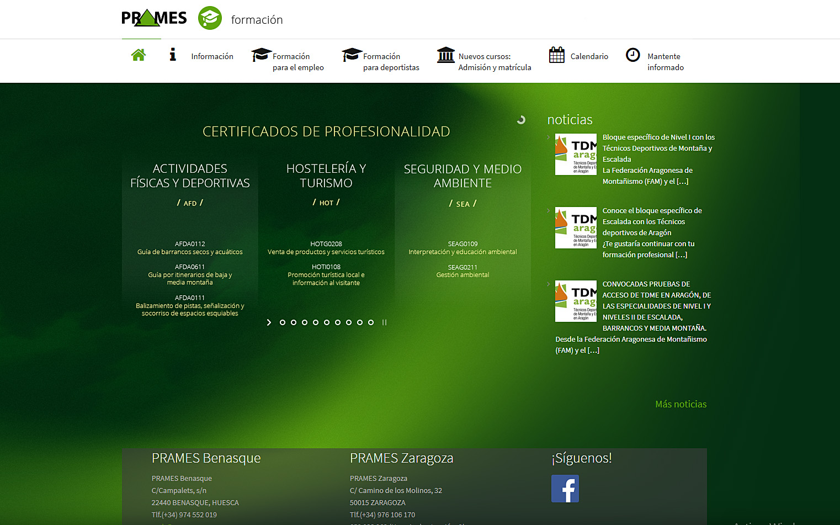Image resolution: width=840 pixels, height=525 pixels.
Task: Select the third carousel slide dot
Action: tap(305, 322)
